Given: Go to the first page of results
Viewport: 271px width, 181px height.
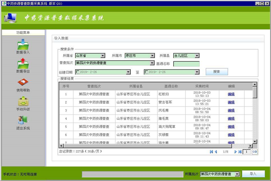Looking at the screenshot, I should (211, 152).
